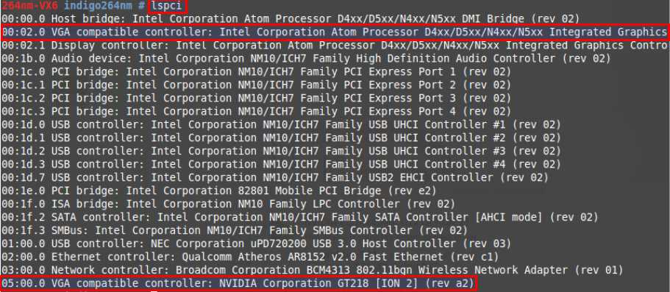
Task: Click the NEC USB 3.0 Host Controller line
Action: tap(256, 243)
